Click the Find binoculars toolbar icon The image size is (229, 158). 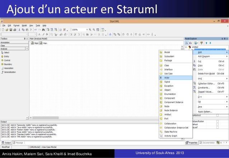(43, 30)
